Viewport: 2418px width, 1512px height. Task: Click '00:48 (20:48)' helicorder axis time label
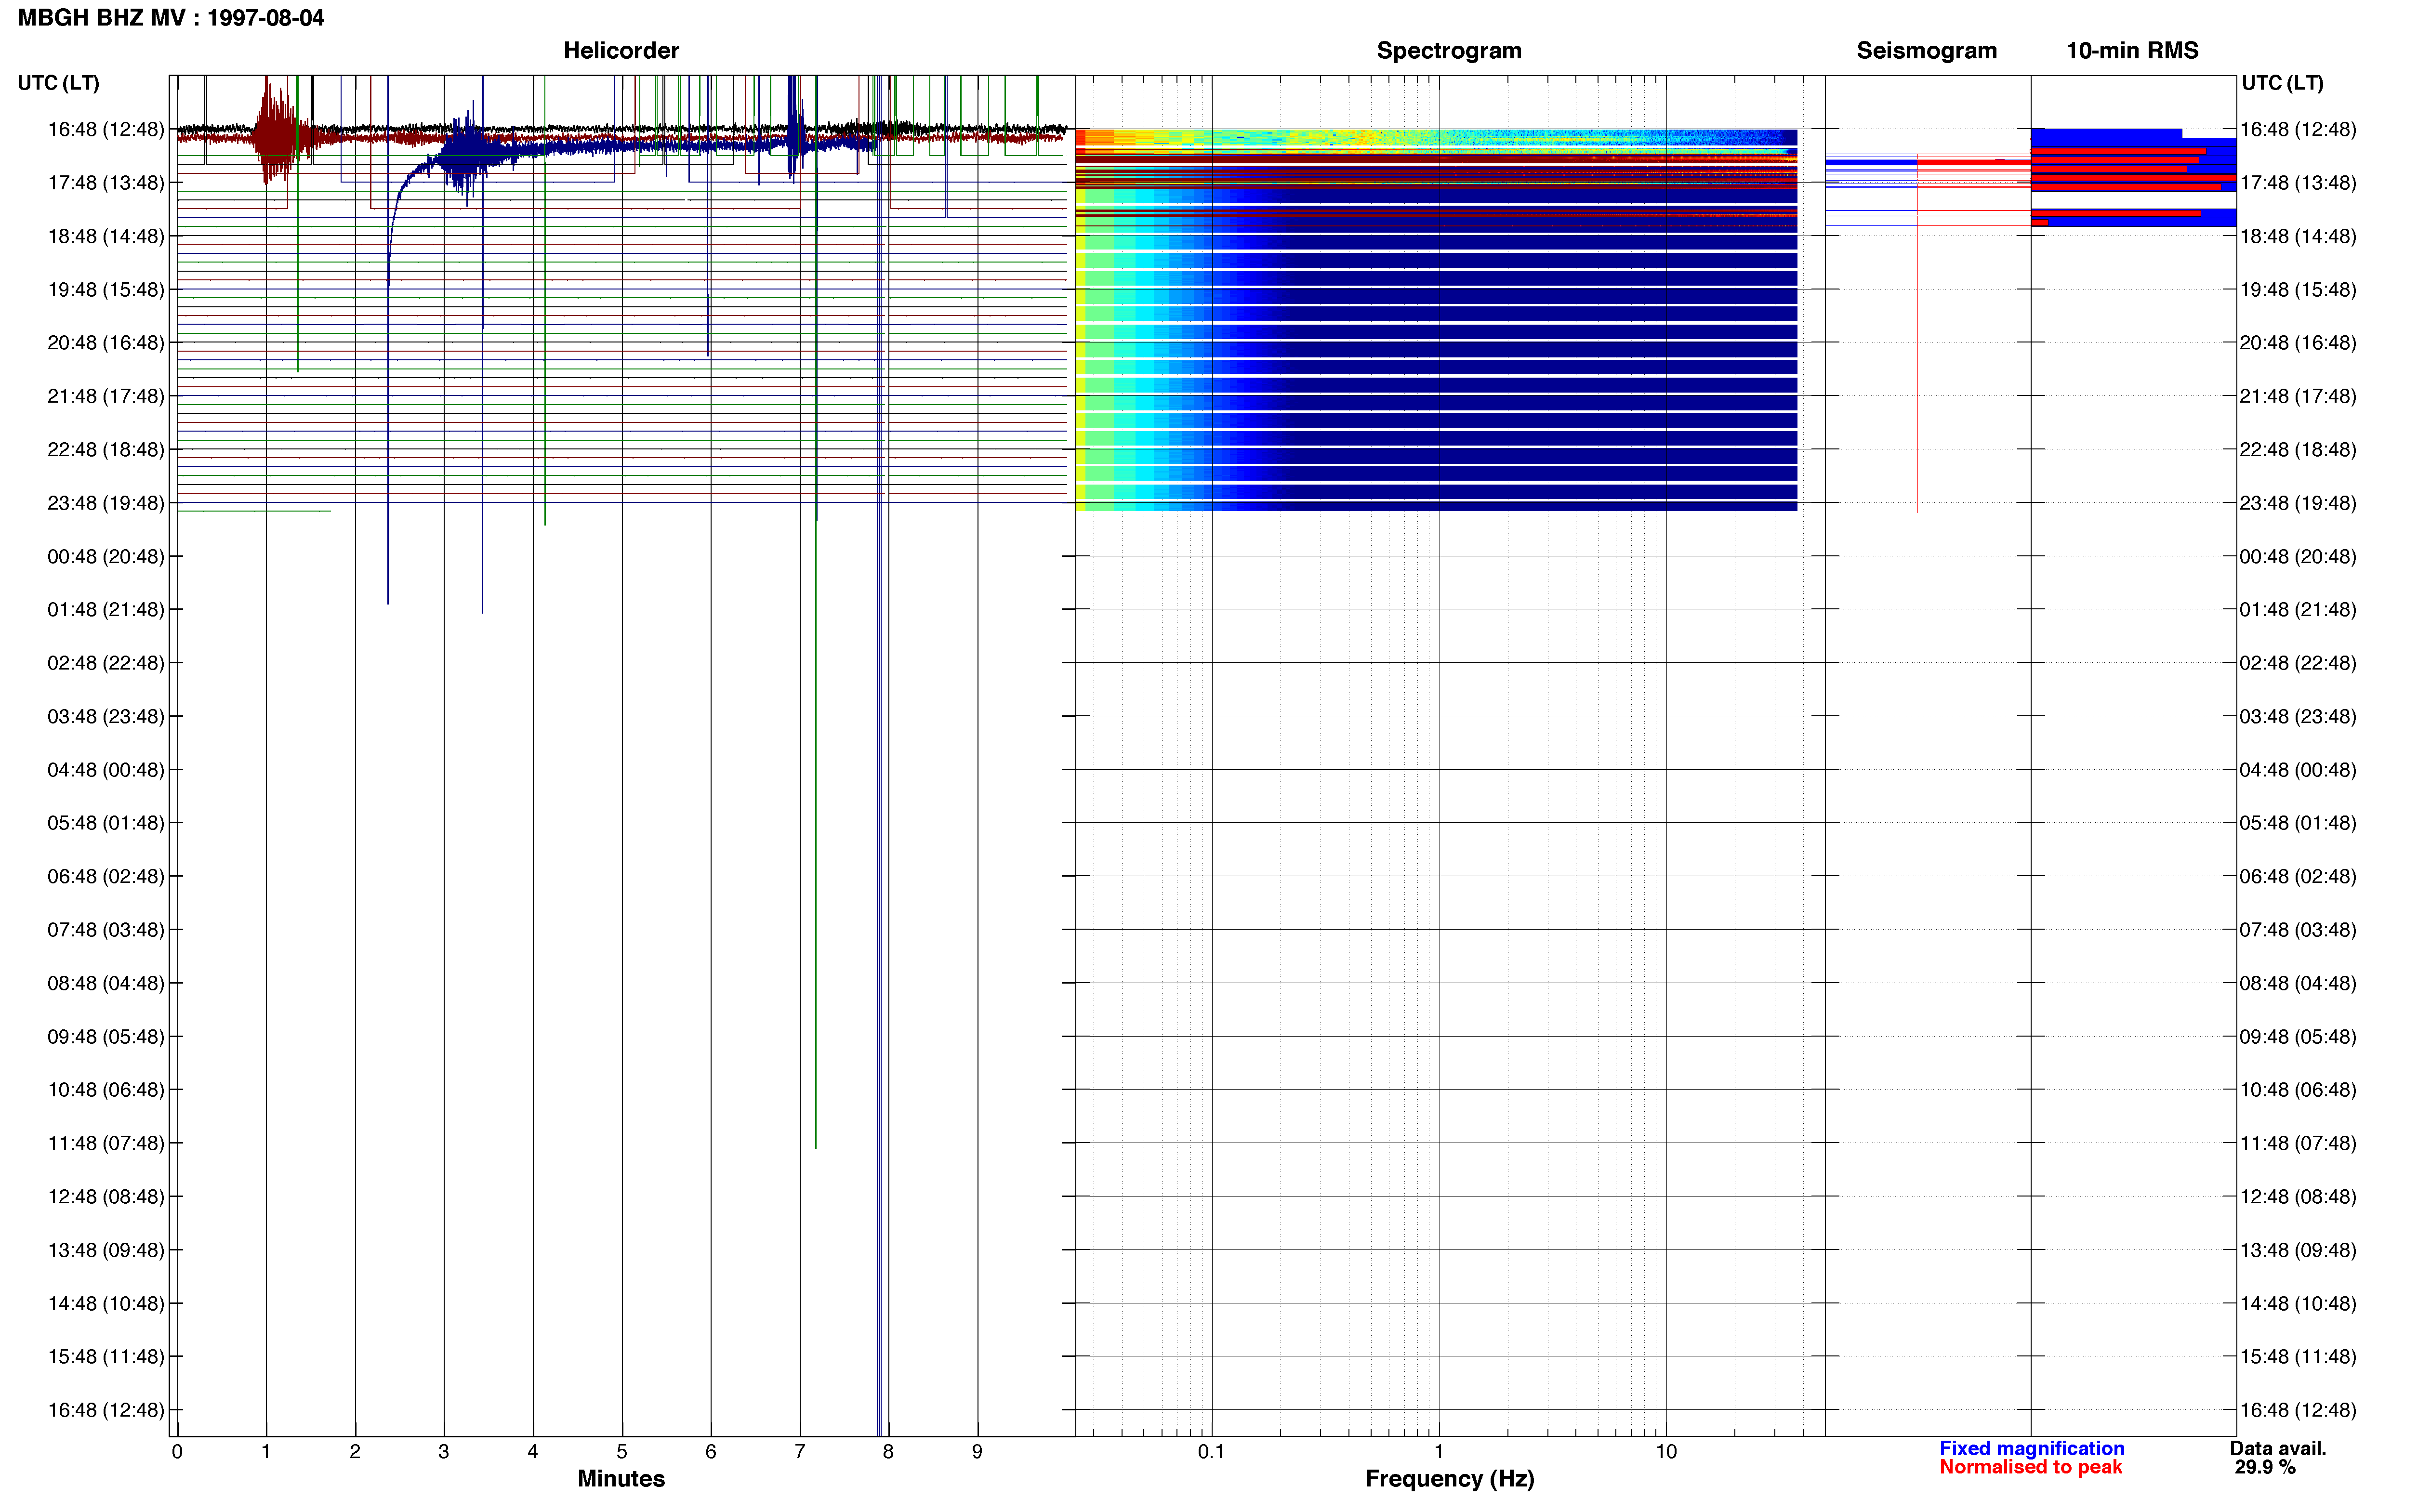106,556
